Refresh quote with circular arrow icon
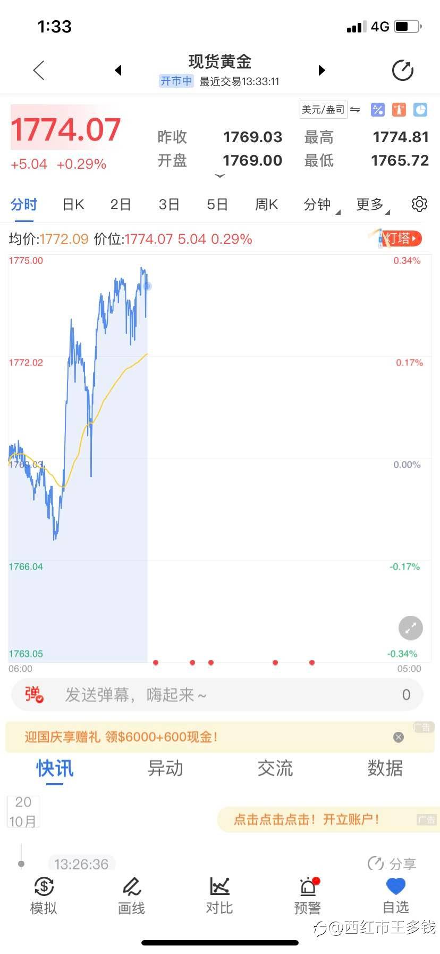 coord(402,70)
